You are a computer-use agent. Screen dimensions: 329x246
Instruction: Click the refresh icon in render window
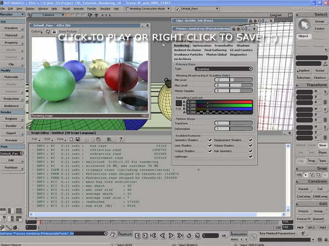pos(48,32)
